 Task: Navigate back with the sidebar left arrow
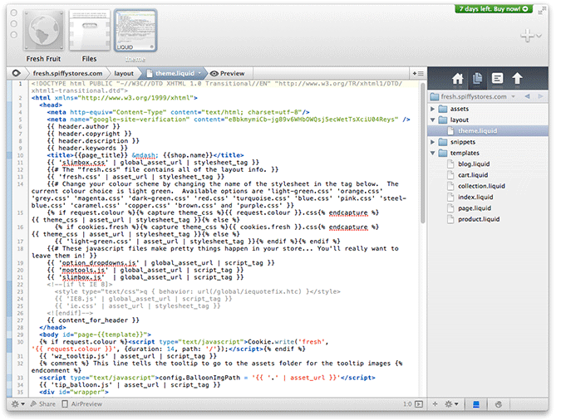pyautogui.click(x=527, y=96)
